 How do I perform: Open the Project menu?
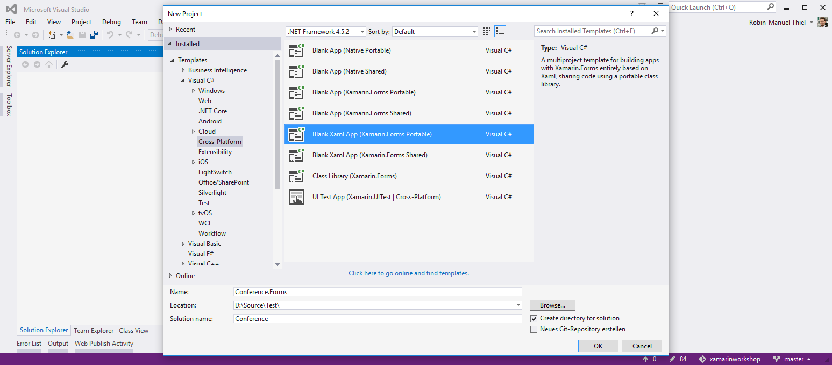click(81, 22)
